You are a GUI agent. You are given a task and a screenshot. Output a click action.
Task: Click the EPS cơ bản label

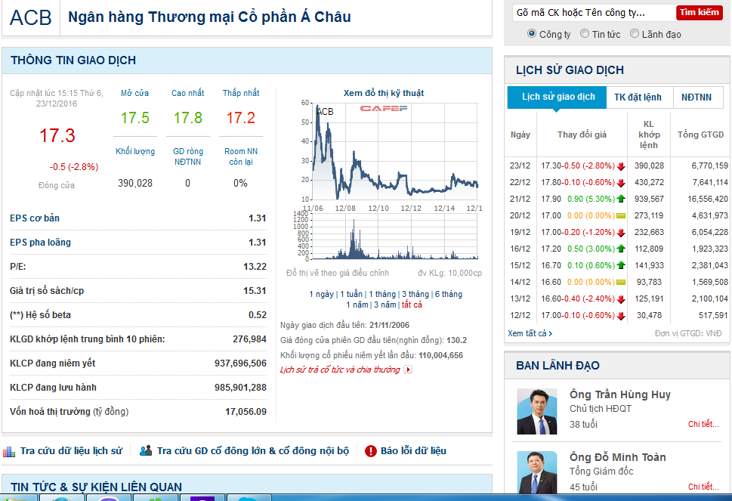[x=35, y=218]
